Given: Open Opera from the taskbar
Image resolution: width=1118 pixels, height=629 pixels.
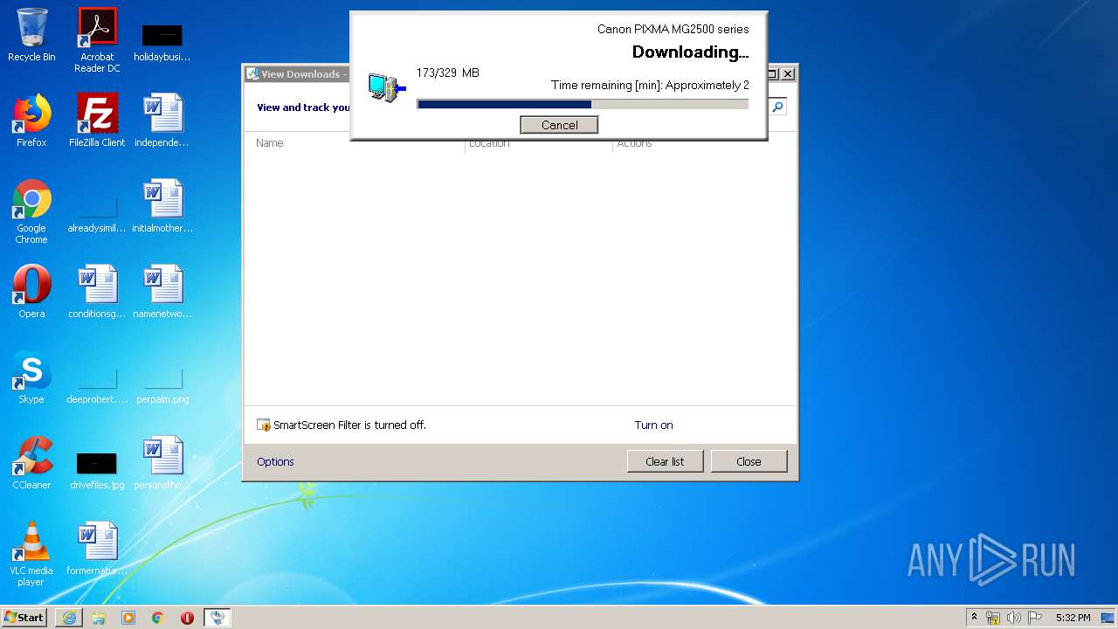Looking at the screenshot, I should 187,618.
